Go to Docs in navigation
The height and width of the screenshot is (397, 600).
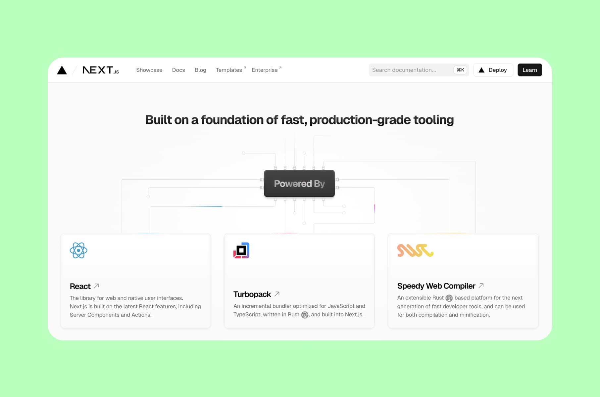[178, 70]
